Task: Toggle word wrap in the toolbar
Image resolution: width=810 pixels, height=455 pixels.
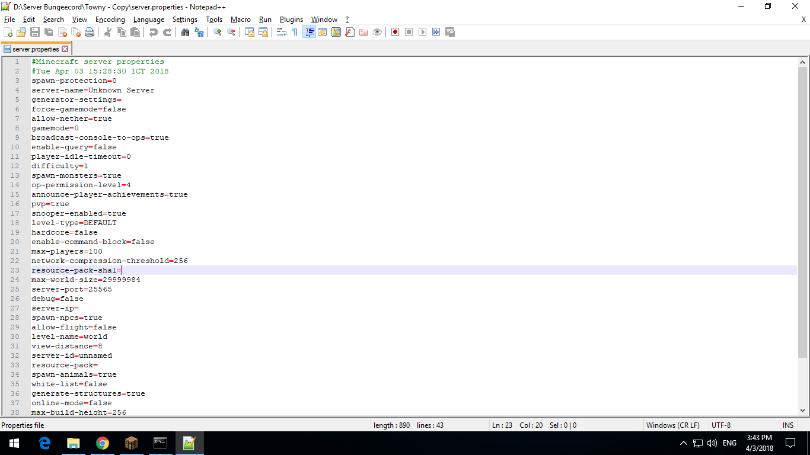Action: point(282,32)
